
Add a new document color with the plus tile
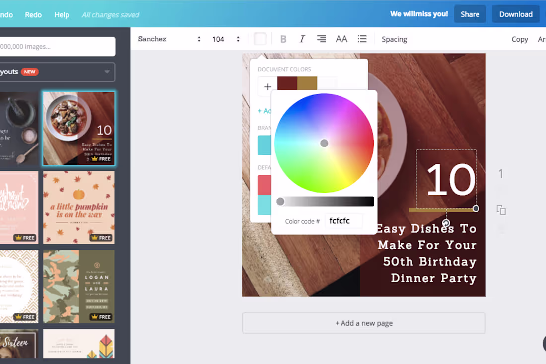(267, 86)
